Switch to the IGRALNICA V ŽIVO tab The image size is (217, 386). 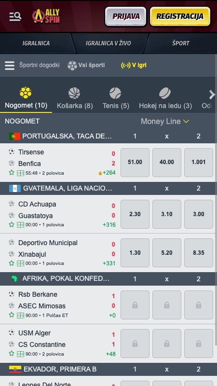pyautogui.click(x=108, y=43)
